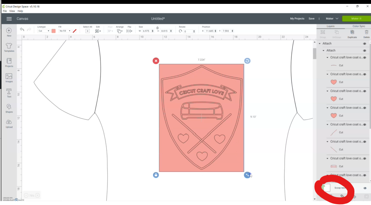
Task: Click the zoom out minus button
Action: point(26,196)
